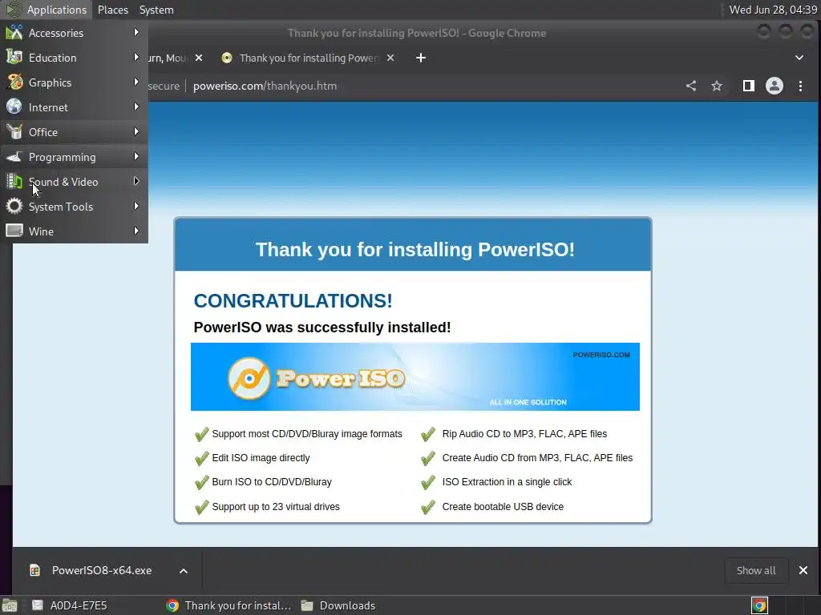821x615 pixels.
Task: Close the partially hidden first Chrome tab
Action: point(199,58)
